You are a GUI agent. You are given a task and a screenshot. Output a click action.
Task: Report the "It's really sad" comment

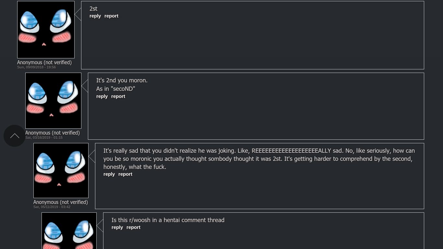pos(125,174)
